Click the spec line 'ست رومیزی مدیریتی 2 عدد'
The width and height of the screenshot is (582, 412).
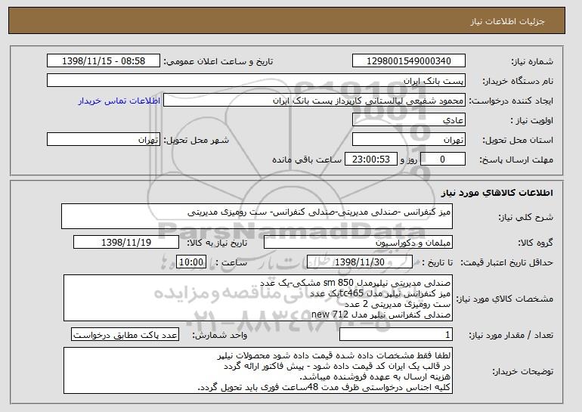(x=398, y=304)
